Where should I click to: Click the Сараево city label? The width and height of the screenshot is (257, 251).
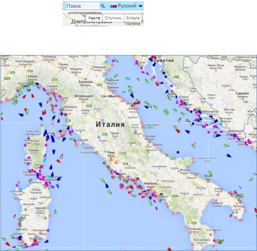242,93
